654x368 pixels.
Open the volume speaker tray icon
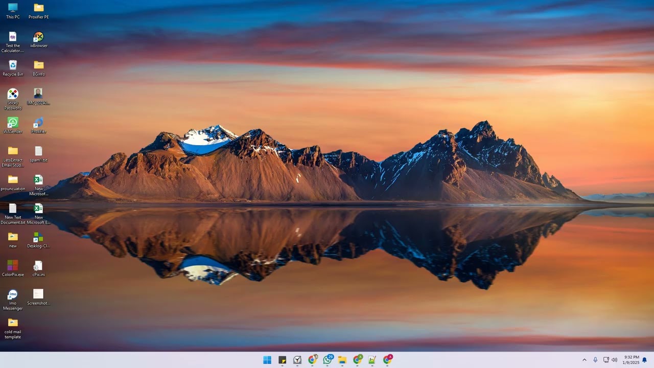615,360
